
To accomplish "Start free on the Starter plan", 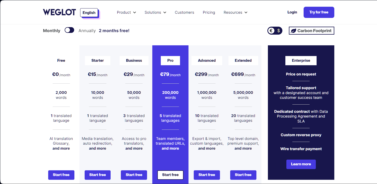I will pyautogui.click(x=98, y=175).
